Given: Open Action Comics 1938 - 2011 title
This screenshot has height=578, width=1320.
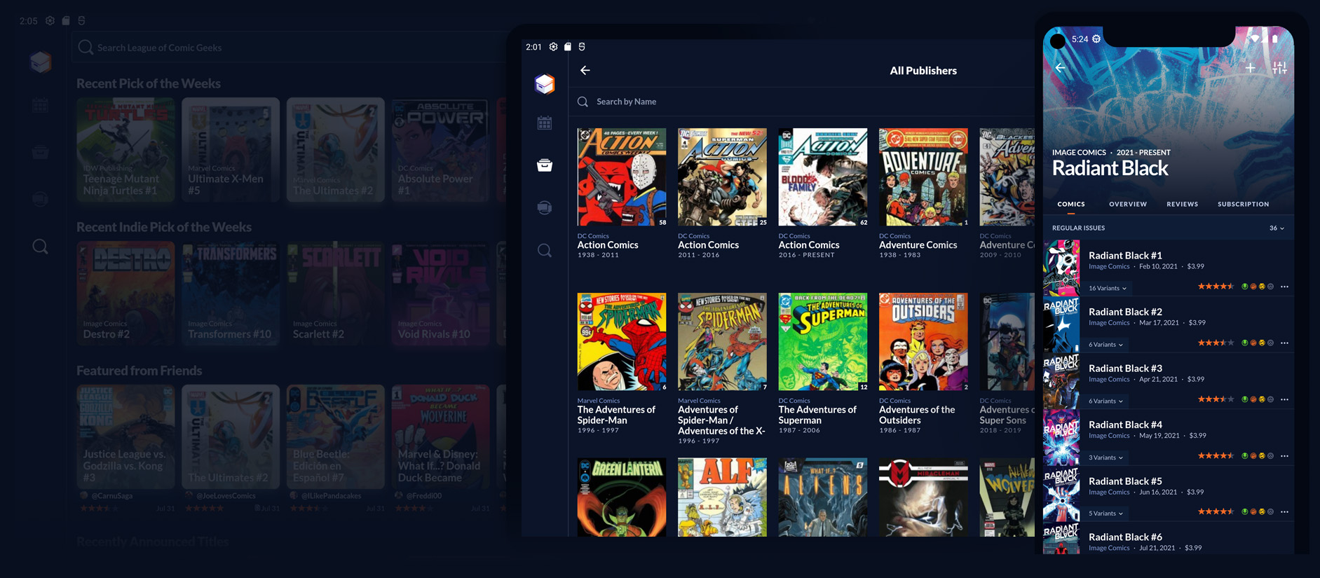Looking at the screenshot, I should click(x=608, y=245).
